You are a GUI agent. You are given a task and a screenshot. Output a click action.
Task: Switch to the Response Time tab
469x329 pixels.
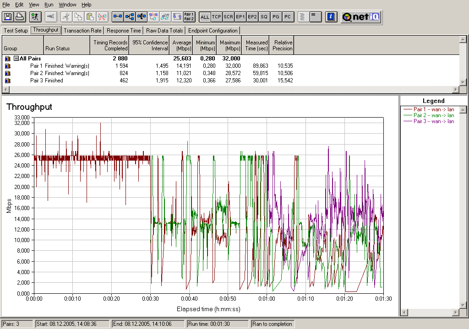[124, 31]
